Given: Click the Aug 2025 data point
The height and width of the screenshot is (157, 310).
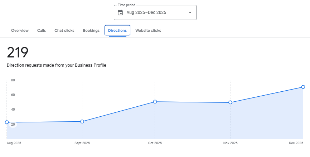Looking at the screenshot, I should [x=7, y=122].
